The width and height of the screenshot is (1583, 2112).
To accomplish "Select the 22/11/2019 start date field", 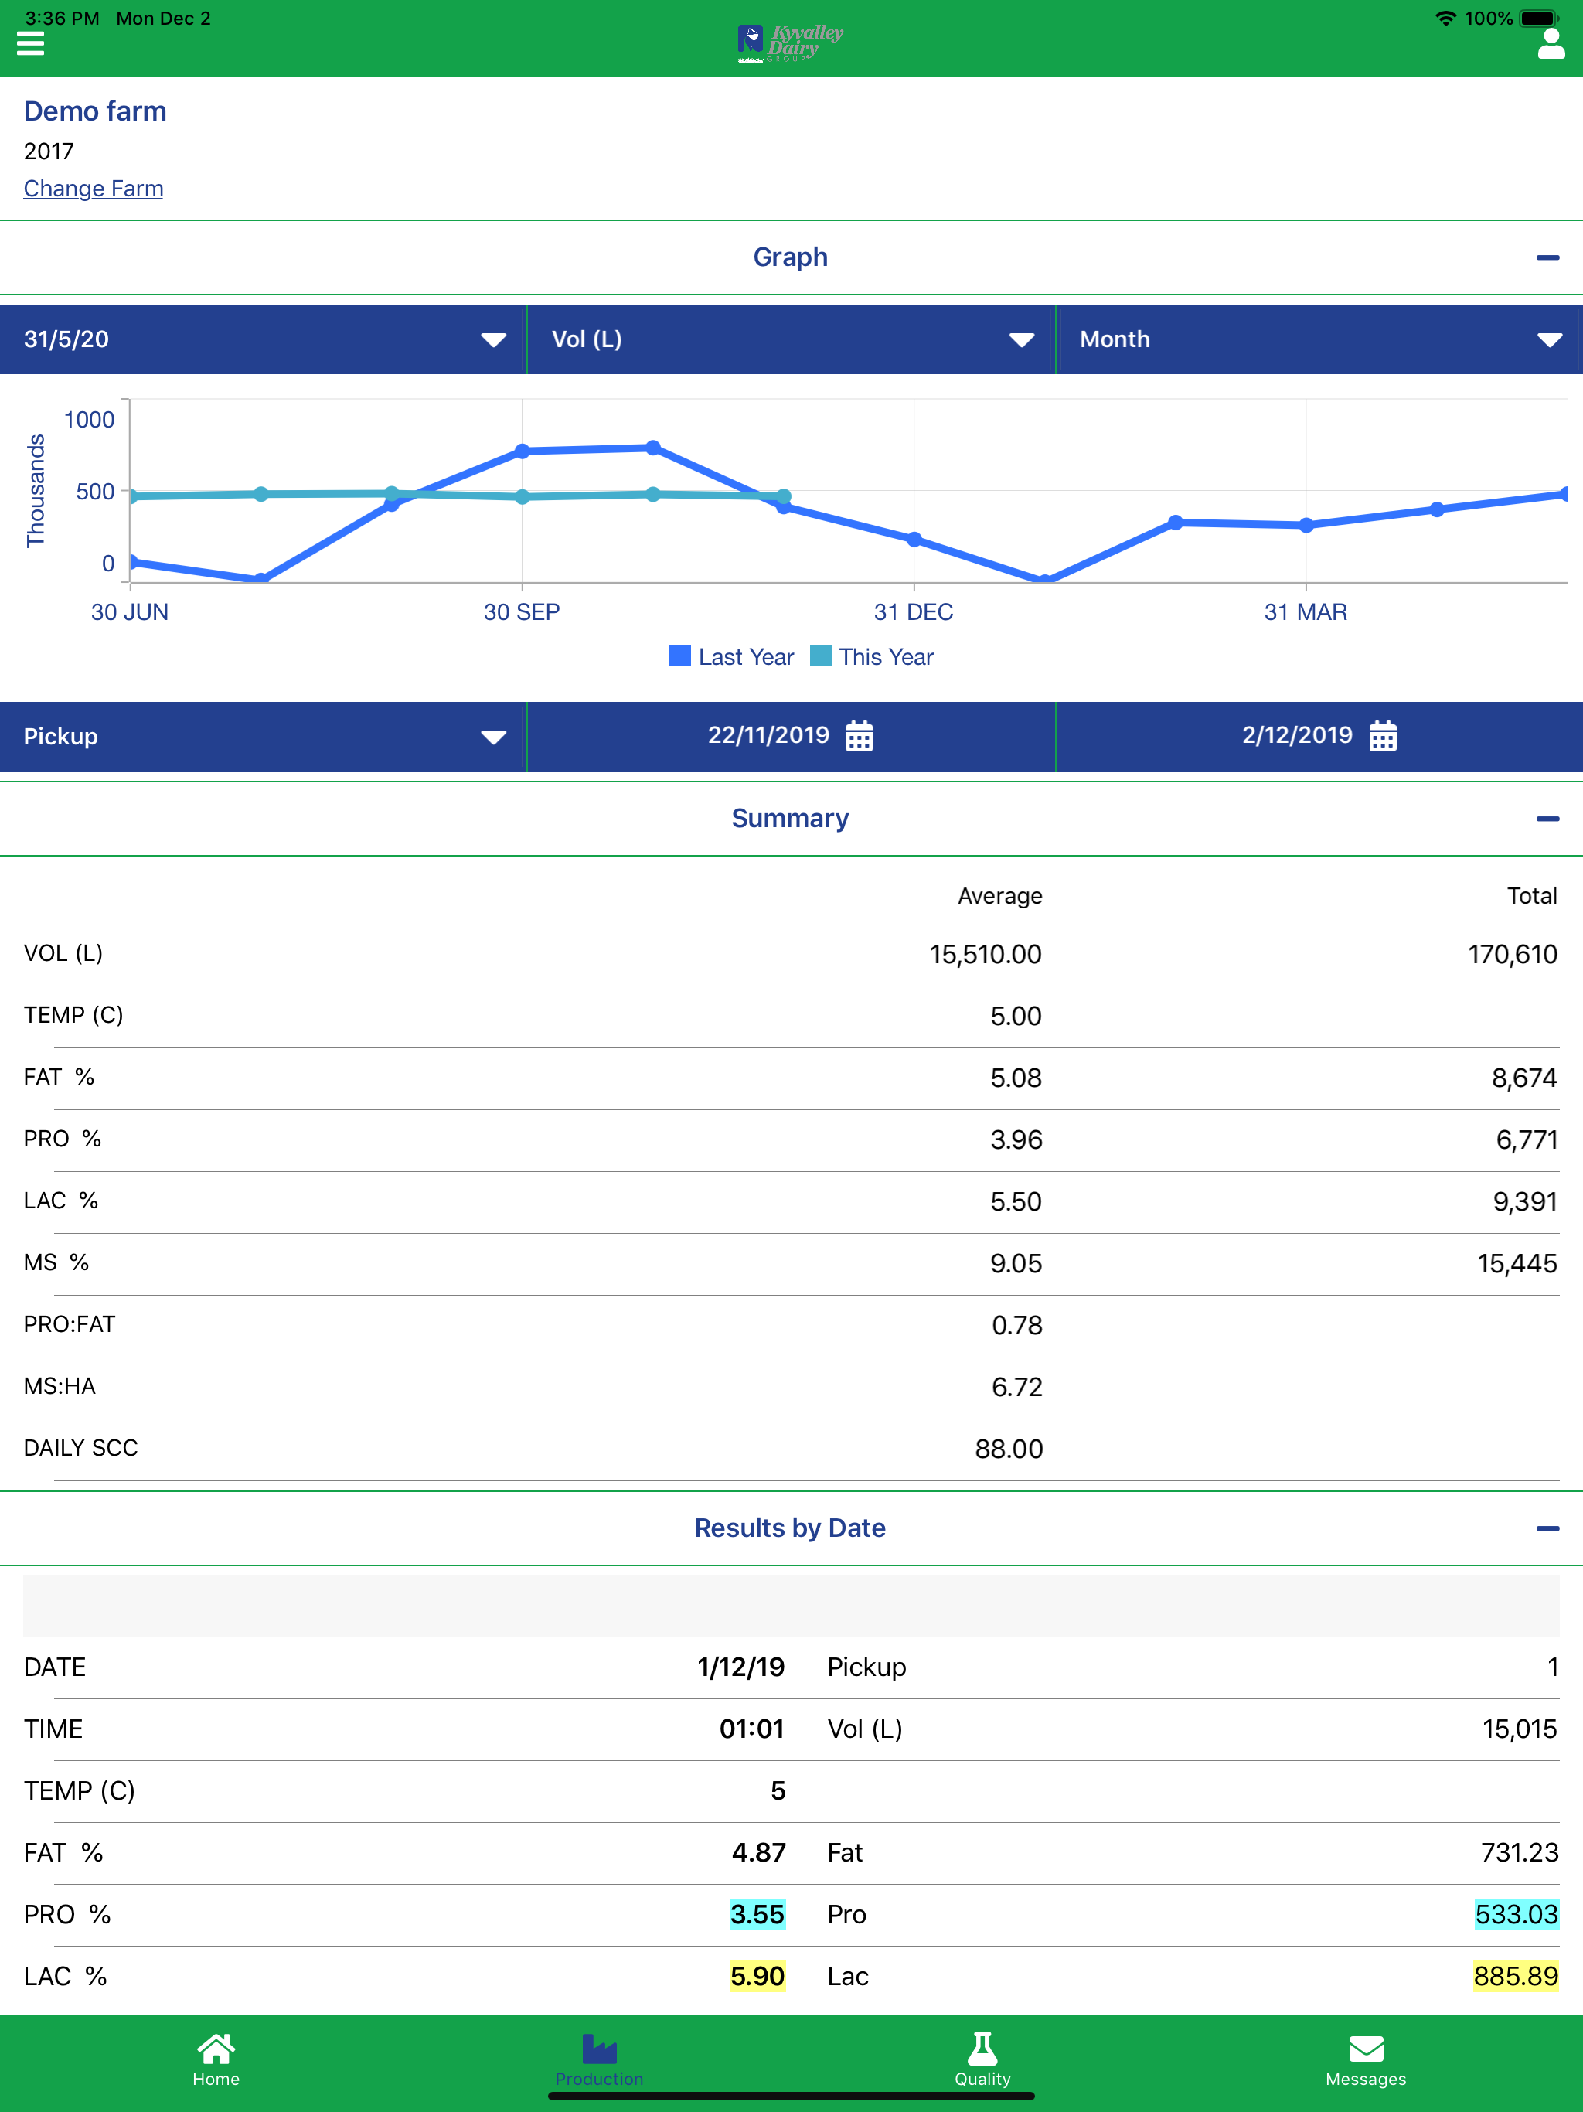I will pyautogui.click(x=791, y=737).
